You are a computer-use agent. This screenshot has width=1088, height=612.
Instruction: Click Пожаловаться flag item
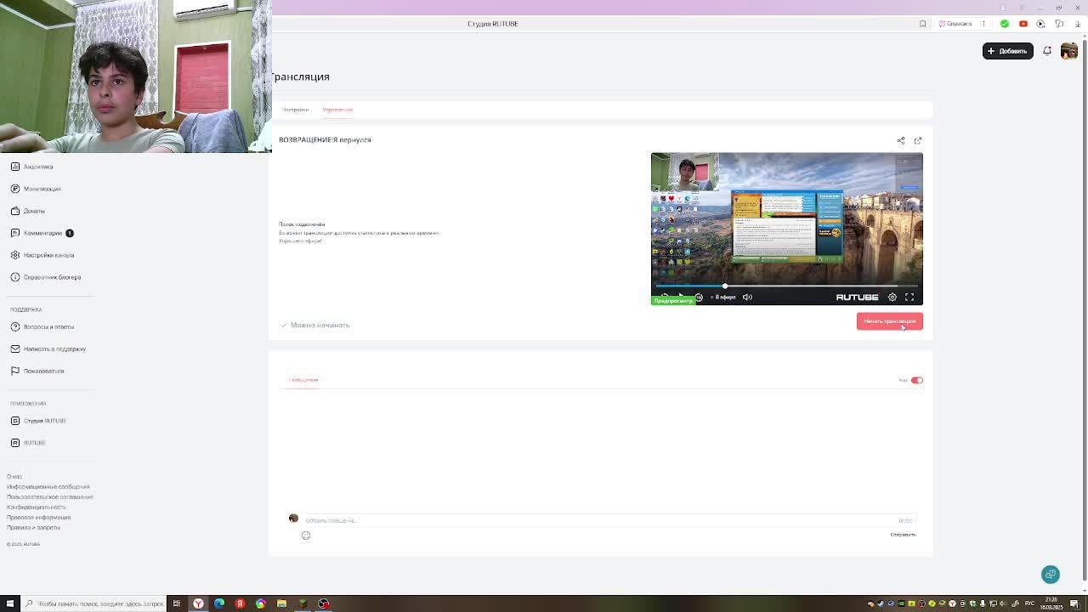37,371
